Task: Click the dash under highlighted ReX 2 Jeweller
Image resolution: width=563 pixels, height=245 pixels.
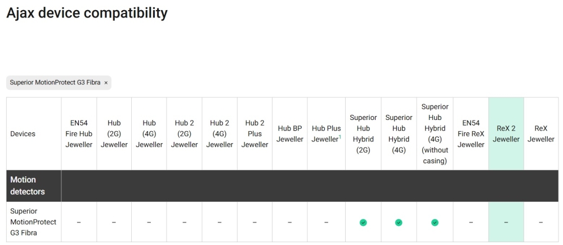Action: (x=506, y=222)
